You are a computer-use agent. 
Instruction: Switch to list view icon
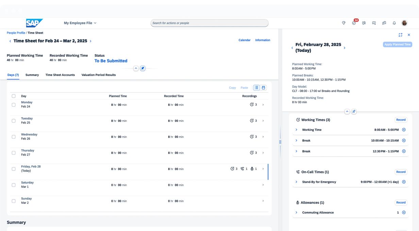coord(256,88)
